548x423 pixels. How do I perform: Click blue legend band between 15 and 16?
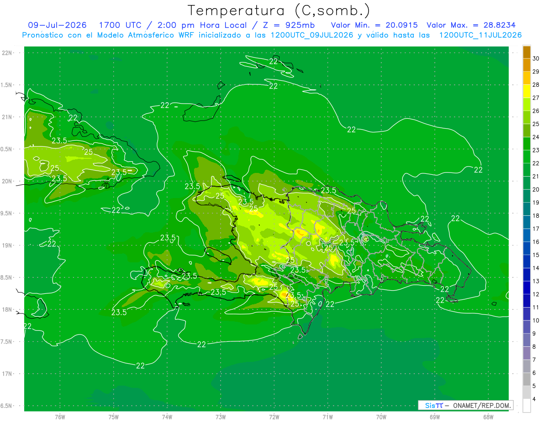[x=527, y=248]
